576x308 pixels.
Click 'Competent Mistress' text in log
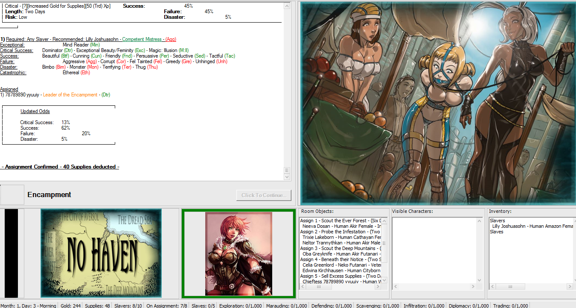(142, 39)
